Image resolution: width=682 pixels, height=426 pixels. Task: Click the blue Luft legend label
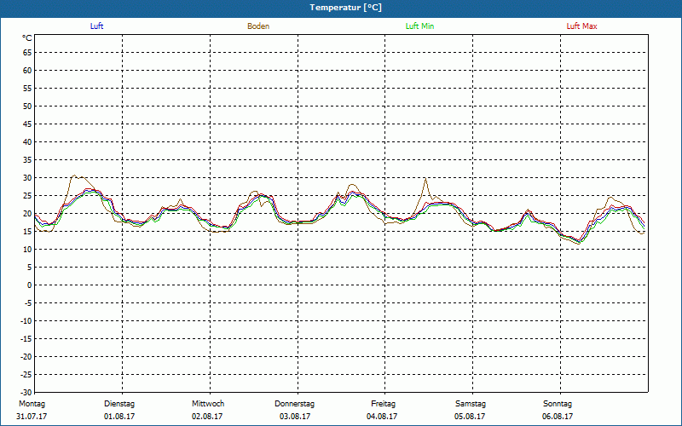point(96,26)
